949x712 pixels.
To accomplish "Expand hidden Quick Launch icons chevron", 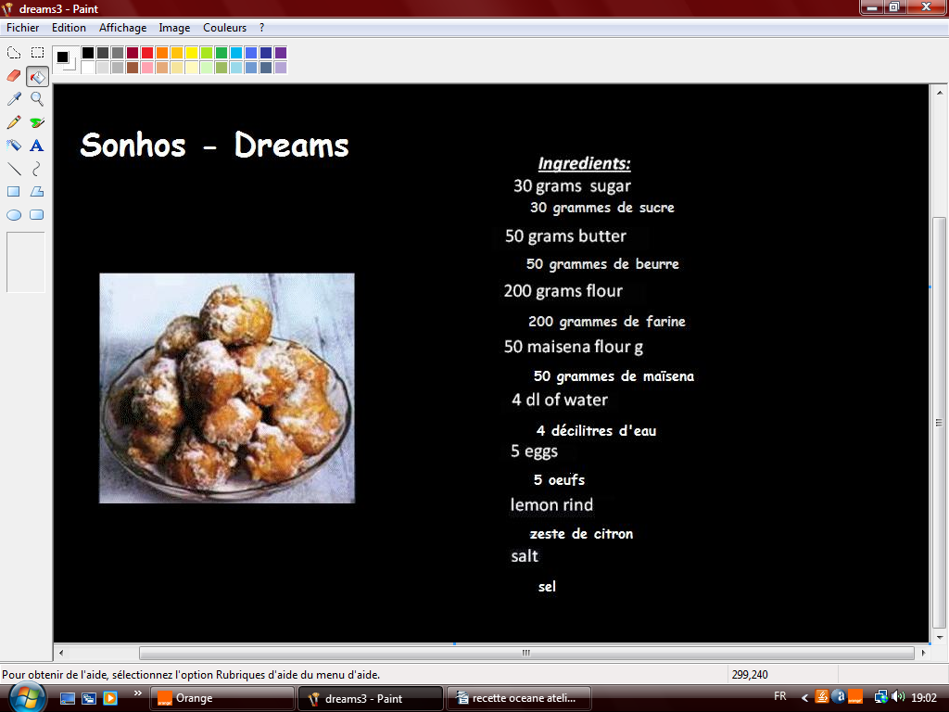I will [x=138, y=693].
